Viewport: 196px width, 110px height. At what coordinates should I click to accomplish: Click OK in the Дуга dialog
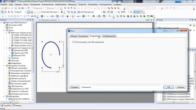coord(169,87)
